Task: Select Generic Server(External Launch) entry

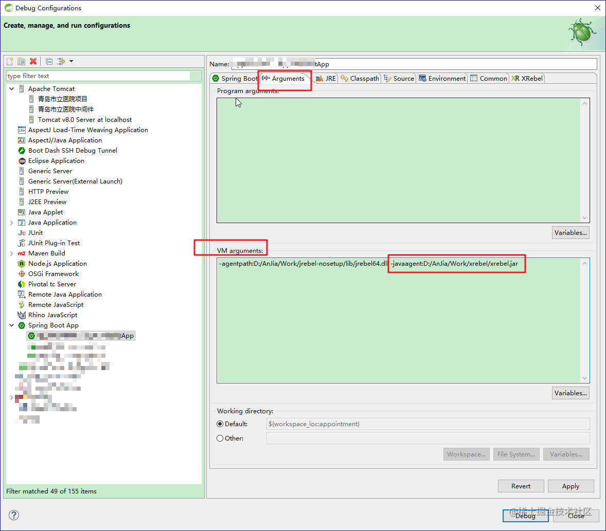Action: (75, 181)
